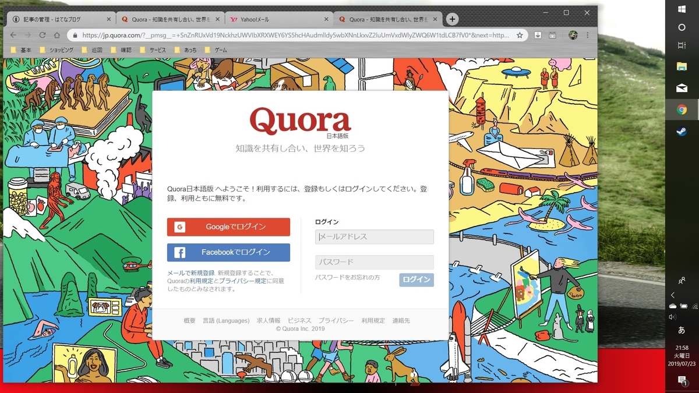The image size is (699, 393).
Task: Focus the メールアドレス input field
Action: point(375,237)
